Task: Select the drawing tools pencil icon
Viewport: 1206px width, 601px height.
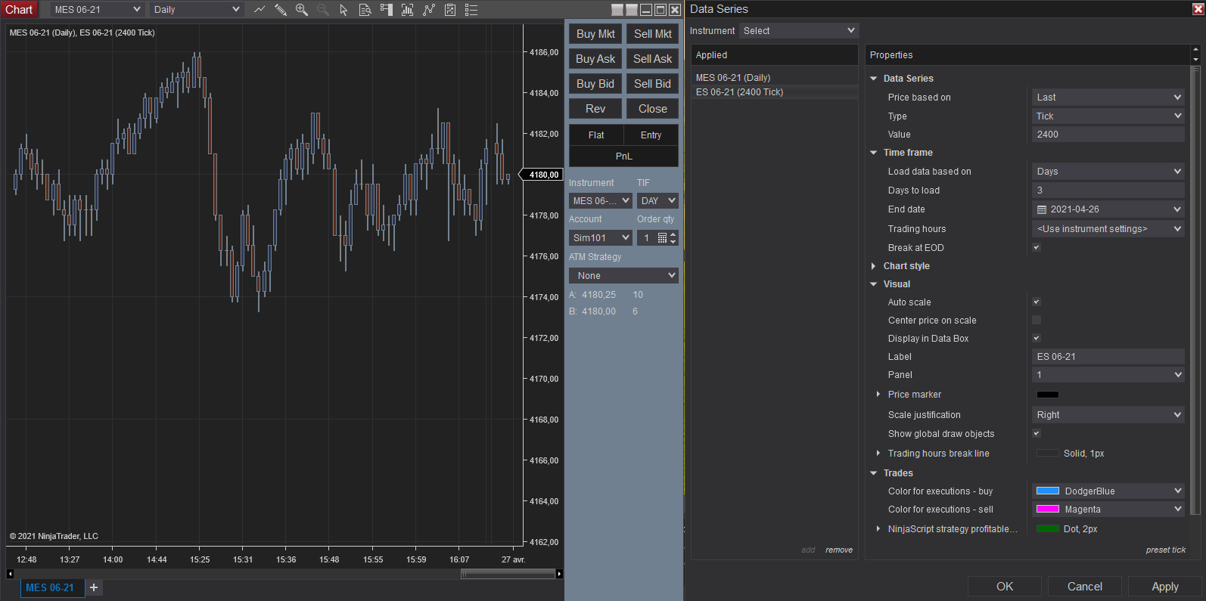Action: [x=281, y=10]
